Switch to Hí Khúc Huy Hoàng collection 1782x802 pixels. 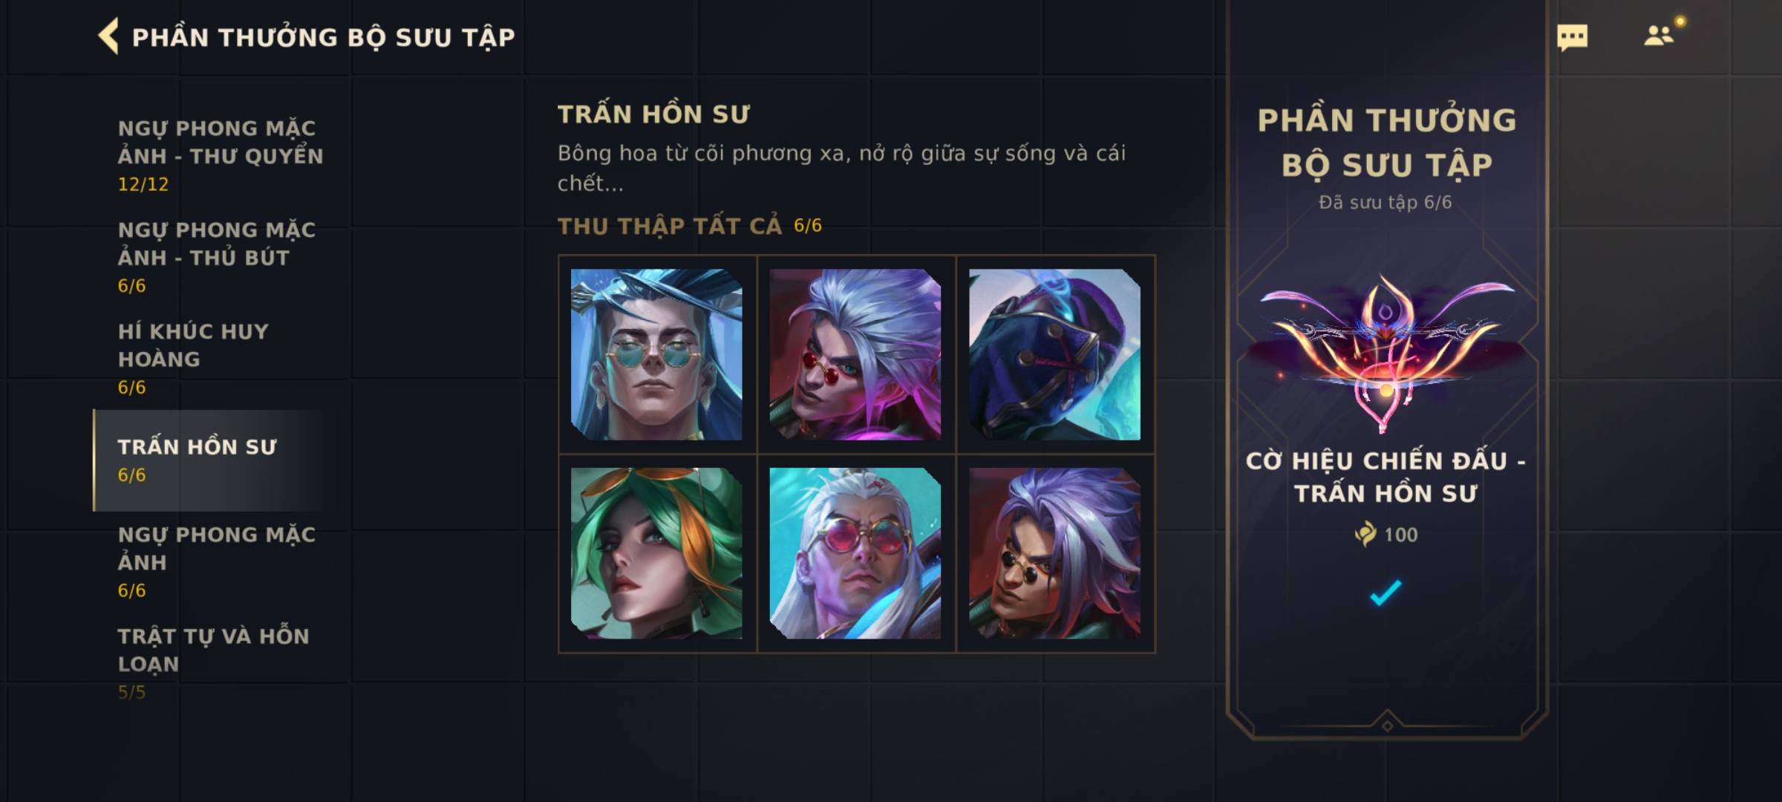[x=193, y=359]
